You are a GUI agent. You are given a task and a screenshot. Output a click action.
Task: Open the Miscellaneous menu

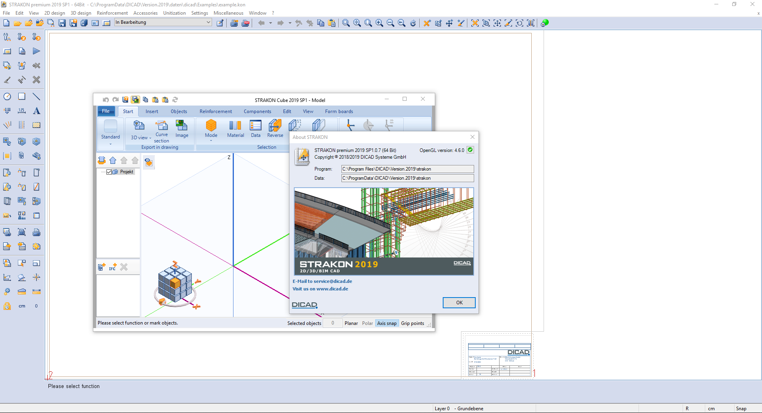coord(228,13)
